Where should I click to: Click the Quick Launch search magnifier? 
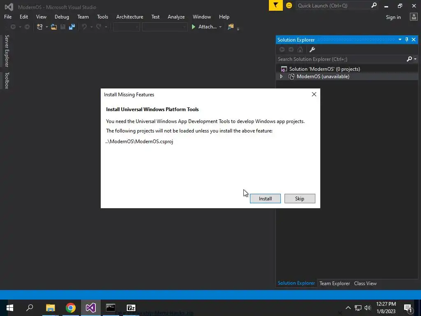click(x=373, y=5)
